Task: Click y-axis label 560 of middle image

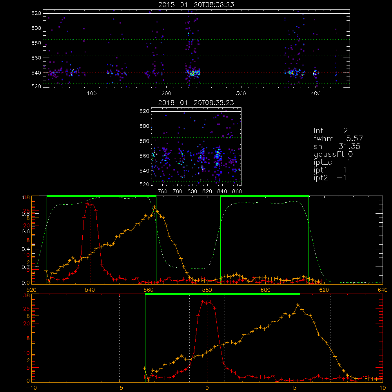Action: [144, 156]
